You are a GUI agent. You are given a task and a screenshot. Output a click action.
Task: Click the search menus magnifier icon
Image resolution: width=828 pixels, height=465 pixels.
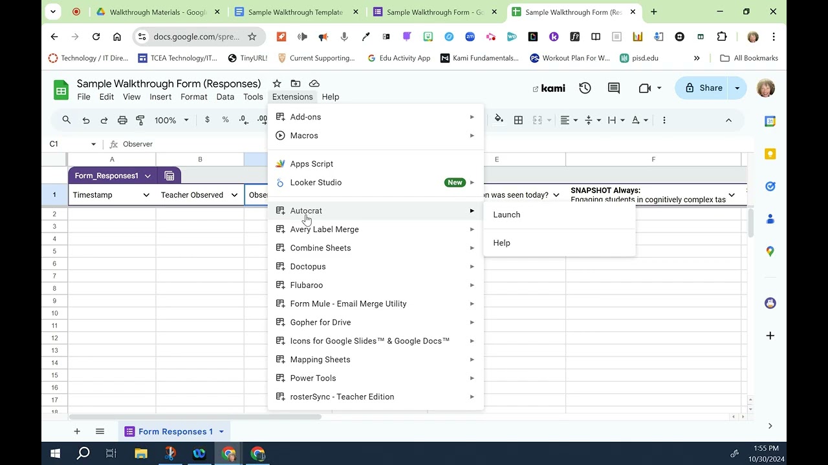point(66,120)
